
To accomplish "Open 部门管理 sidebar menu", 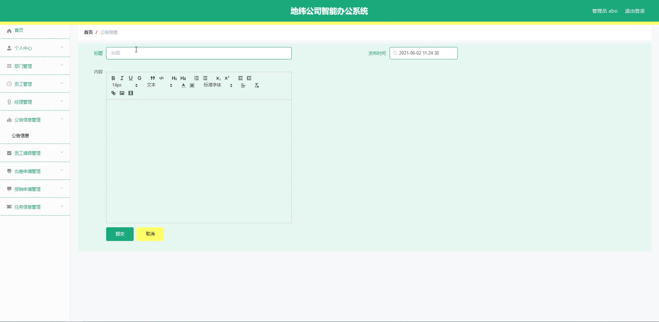I will (x=35, y=66).
